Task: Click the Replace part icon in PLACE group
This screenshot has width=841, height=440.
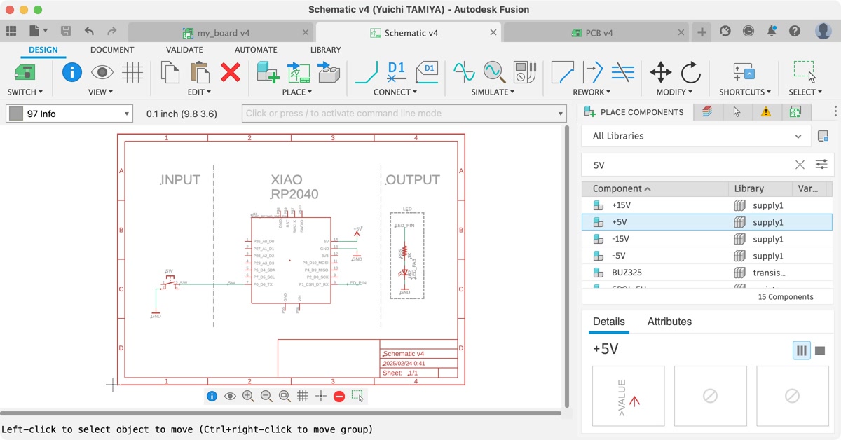Action: coord(329,72)
